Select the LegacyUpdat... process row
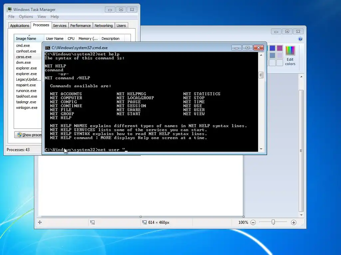This screenshot has height=255, width=341. tap(28, 79)
